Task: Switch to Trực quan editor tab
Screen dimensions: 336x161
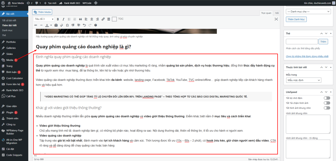Action: click(266, 13)
